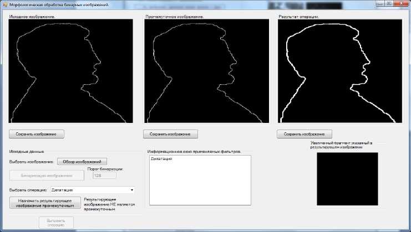411x232 pixels.
Task: Click the binarization threshold field showing 128
Action: pyautogui.click(x=104, y=176)
